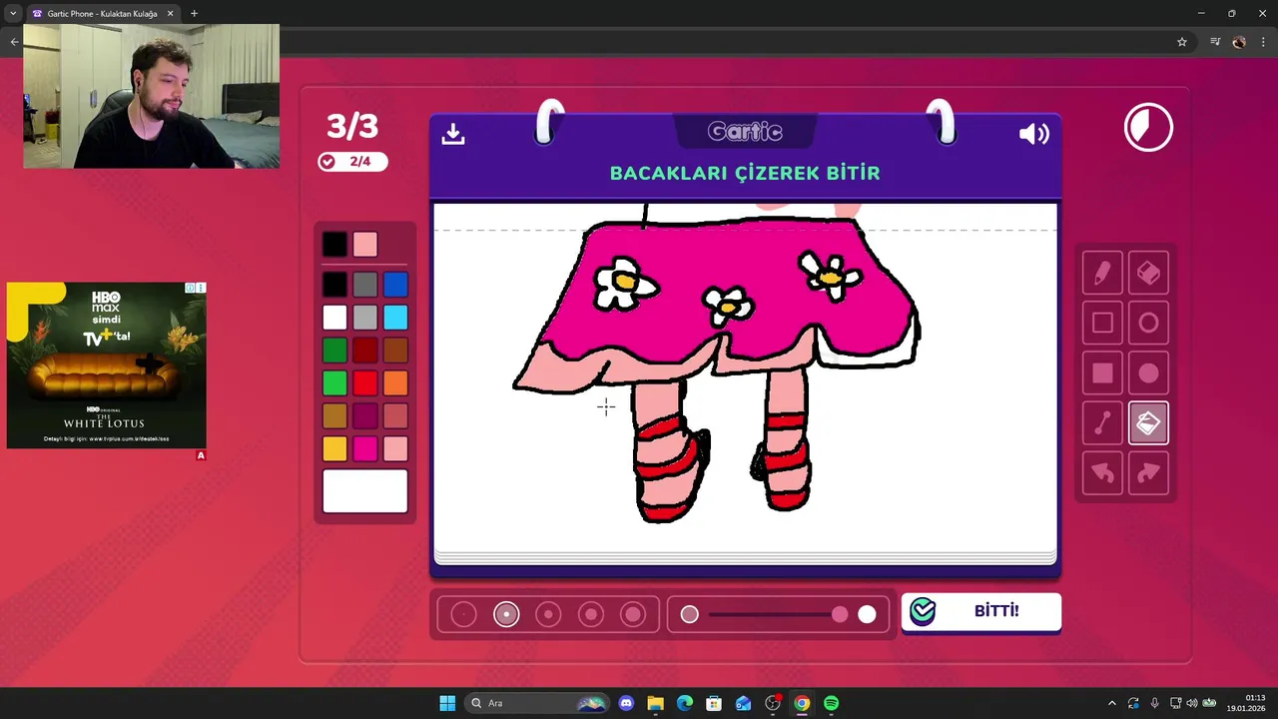
Task: Click the Gartic logo above the prompt
Action: coord(745,132)
